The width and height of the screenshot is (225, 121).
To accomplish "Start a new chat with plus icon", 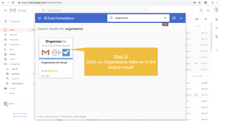I will 34,104.
